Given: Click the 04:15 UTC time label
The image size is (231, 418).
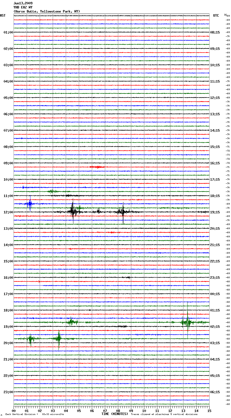Looking at the screenshot, I should click(x=215, y=359).
